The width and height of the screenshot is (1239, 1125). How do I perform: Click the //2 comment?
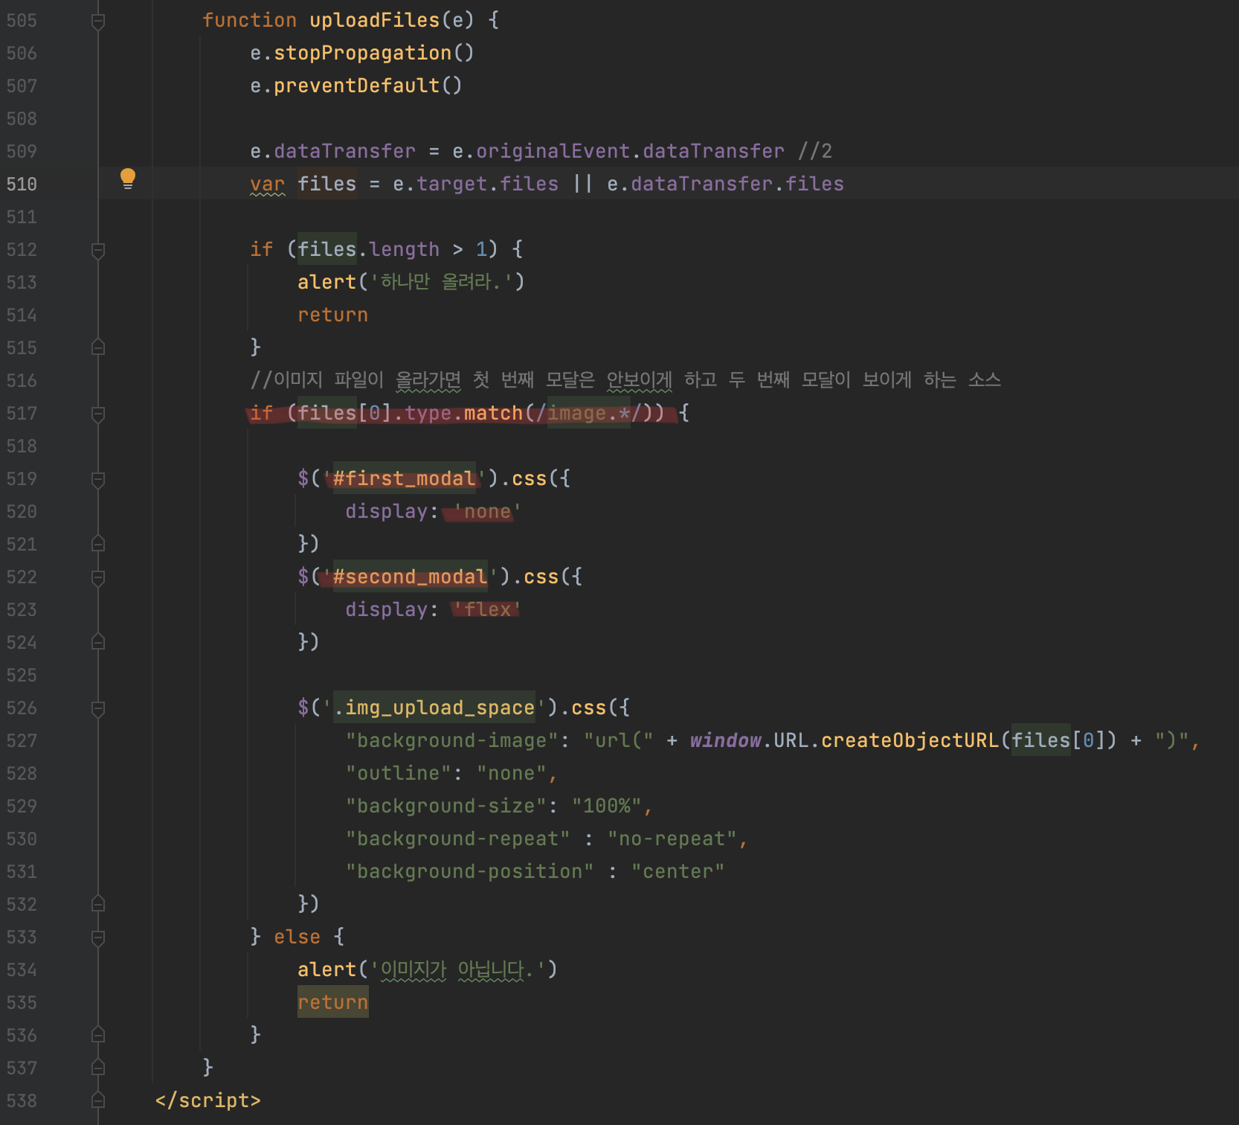pos(815,151)
